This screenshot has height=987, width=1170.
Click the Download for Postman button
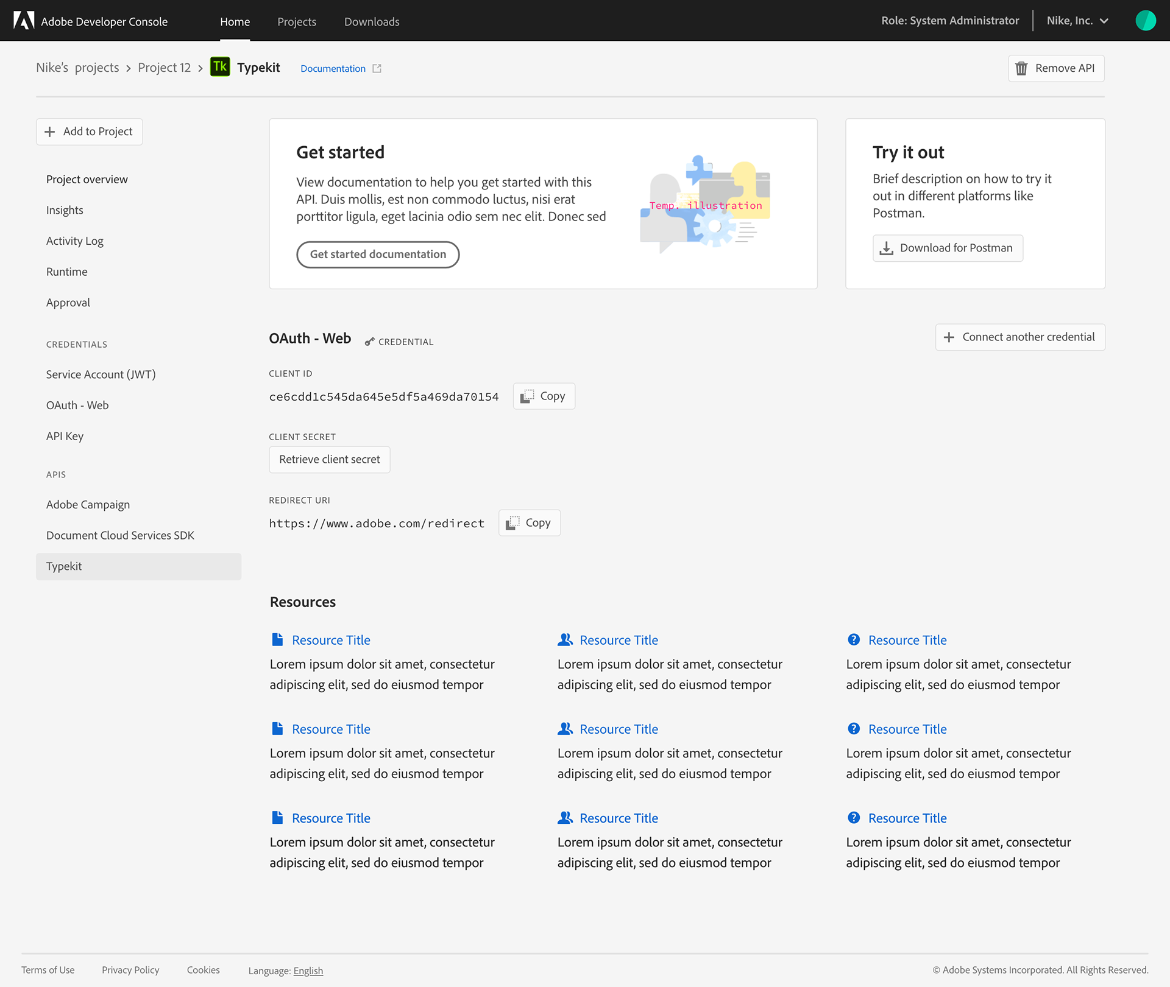click(948, 248)
